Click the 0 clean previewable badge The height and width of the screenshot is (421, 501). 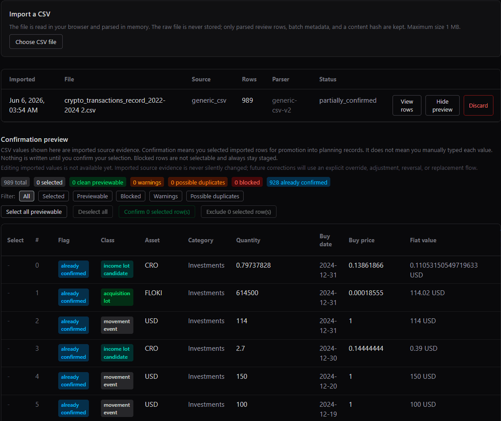click(98, 182)
